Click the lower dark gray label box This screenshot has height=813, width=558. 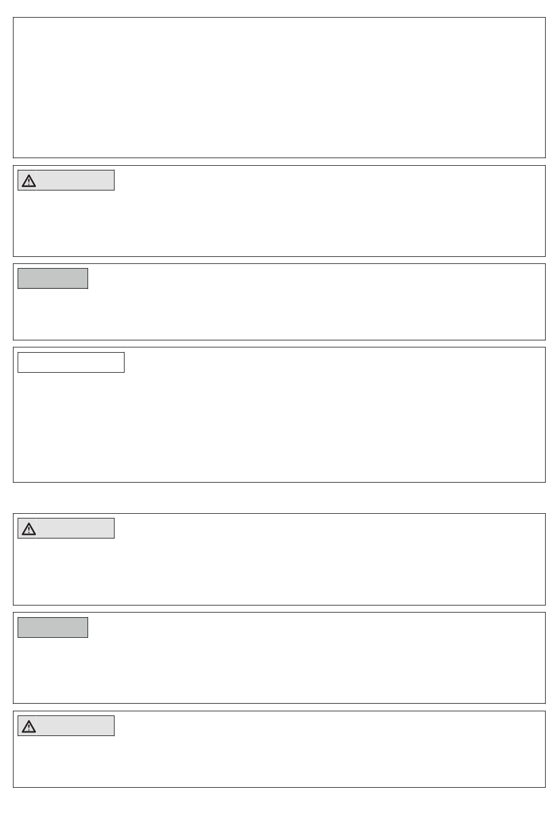click(x=53, y=627)
